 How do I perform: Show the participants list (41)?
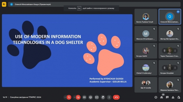(x=162, y=97)
